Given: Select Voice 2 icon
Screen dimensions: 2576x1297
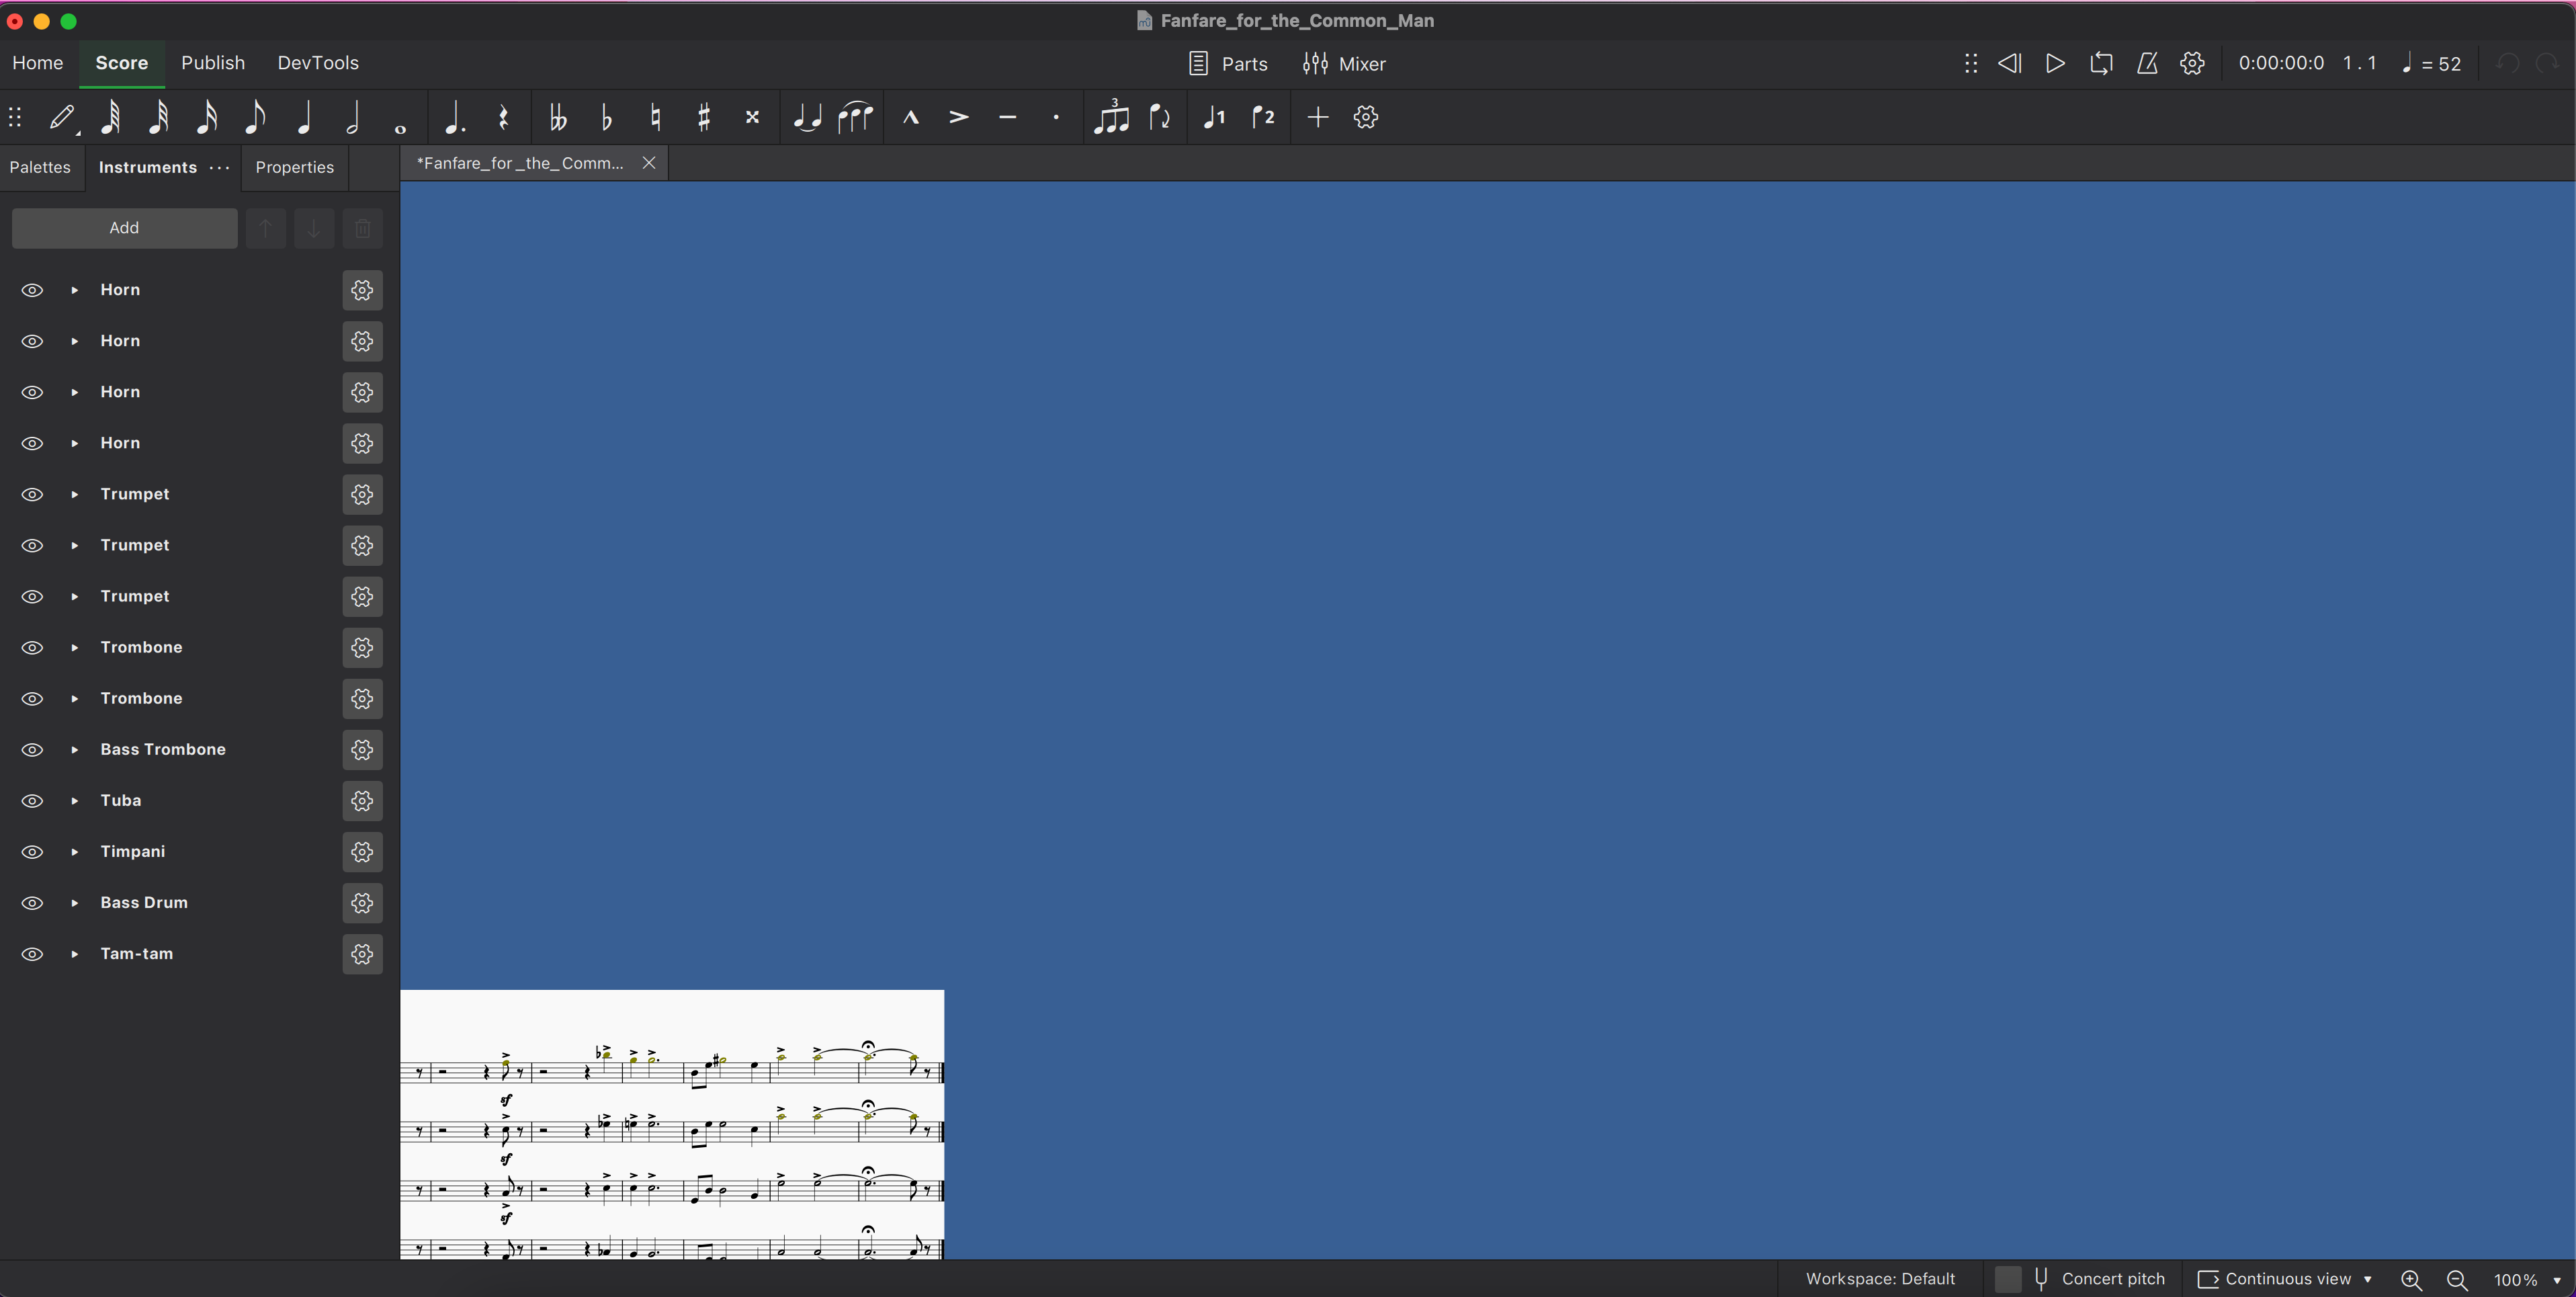Looking at the screenshot, I should click(1263, 117).
